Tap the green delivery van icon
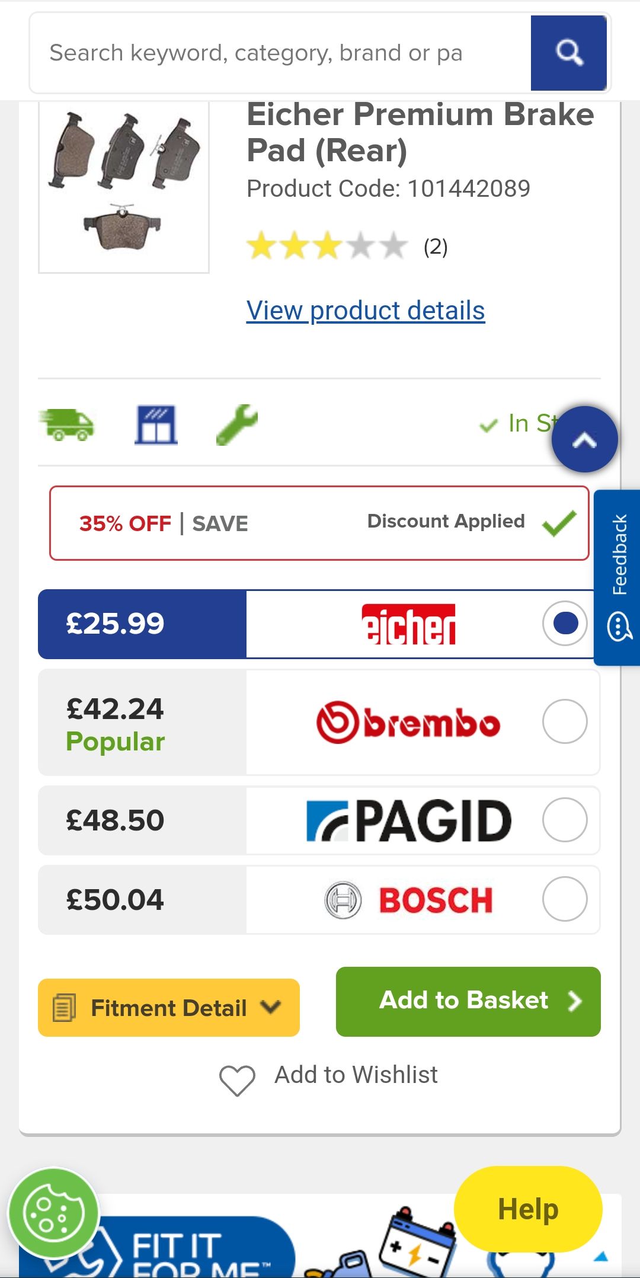 coord(67,424)
